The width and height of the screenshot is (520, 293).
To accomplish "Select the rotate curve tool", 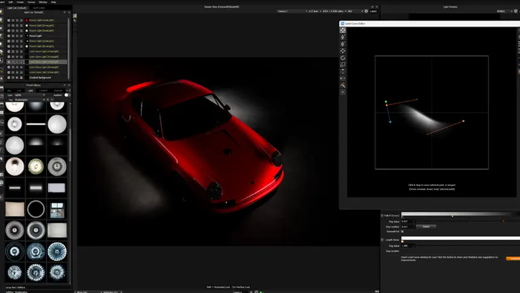I will click(x=343, y=58).
